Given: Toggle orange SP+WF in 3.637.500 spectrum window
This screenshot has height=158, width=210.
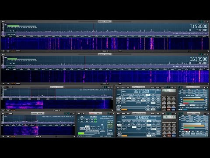Looking at the screenshot, I should (13, 84).
